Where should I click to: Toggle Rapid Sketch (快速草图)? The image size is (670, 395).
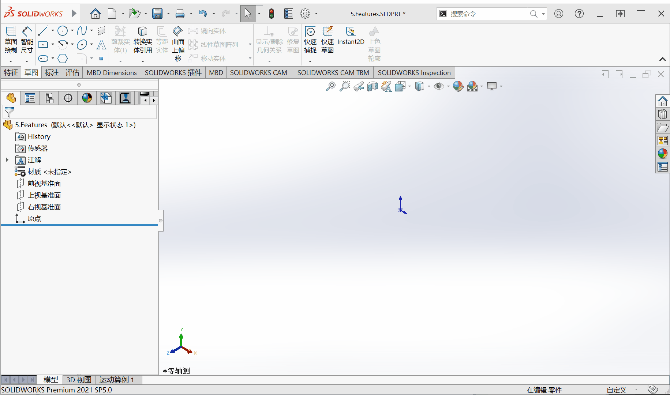click(x=327, y=40)
